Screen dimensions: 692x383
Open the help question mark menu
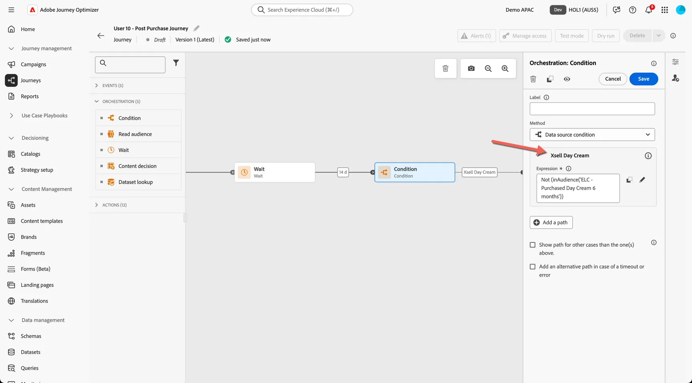[633, 10]
